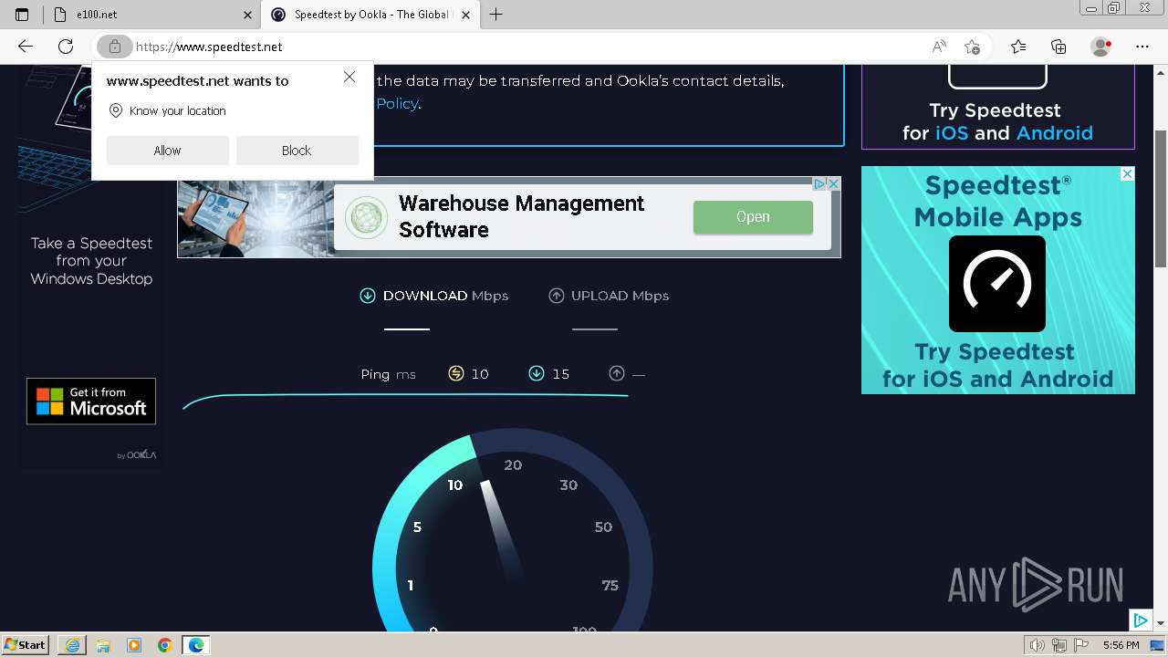Click the 5:56 PM clock
This screenshot has width=1168, height=657.
click(x=1121, y=645)
